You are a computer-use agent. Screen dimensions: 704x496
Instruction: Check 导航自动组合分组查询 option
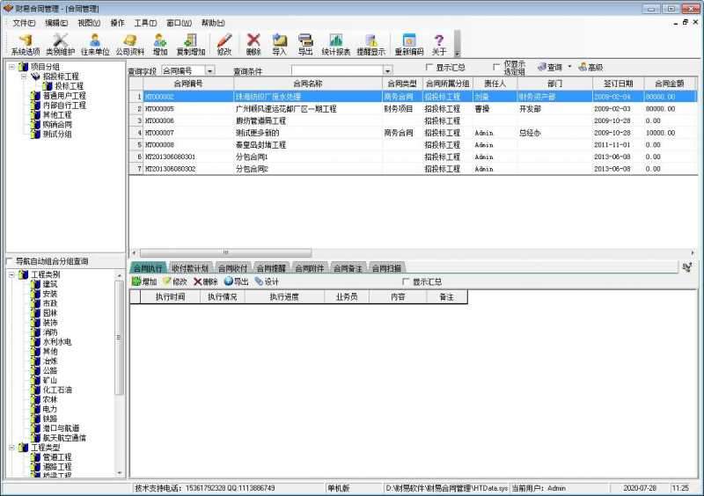pyautogui.click(x=10, y=261)
